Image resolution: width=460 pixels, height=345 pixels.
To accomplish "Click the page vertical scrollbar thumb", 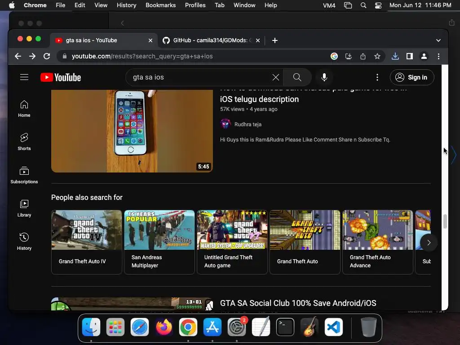I will click(445, 221).
